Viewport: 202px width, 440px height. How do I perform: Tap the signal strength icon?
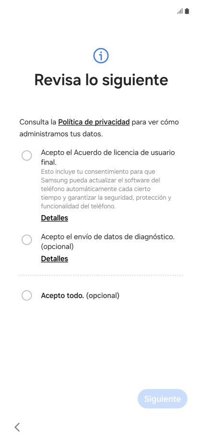click(x=179, y=11)
